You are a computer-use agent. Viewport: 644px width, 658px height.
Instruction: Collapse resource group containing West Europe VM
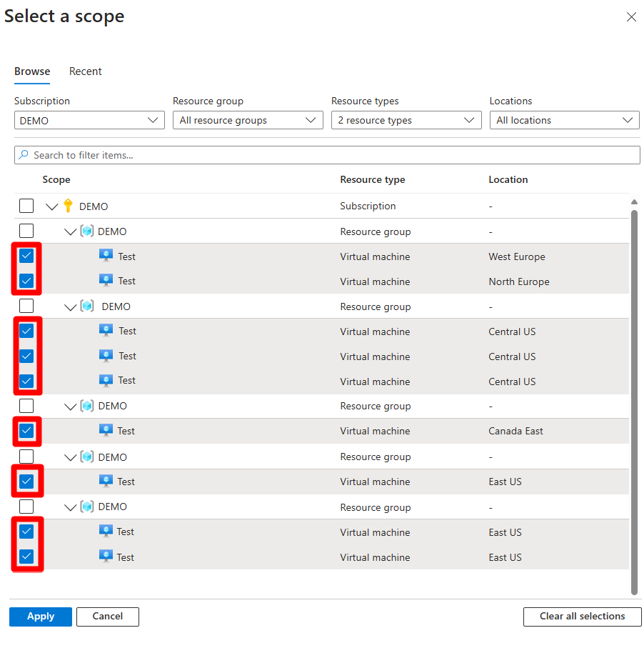pyautogui.click(x=71, y=231)
